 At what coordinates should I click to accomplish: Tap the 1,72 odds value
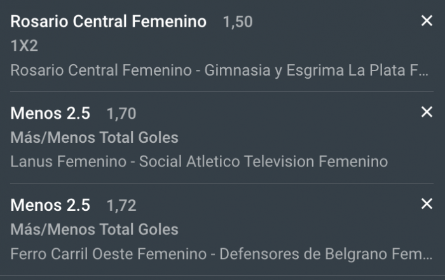(x=121, y=206)
